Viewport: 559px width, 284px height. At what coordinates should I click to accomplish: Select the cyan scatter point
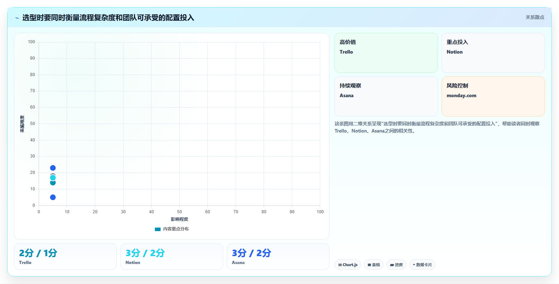53,178
